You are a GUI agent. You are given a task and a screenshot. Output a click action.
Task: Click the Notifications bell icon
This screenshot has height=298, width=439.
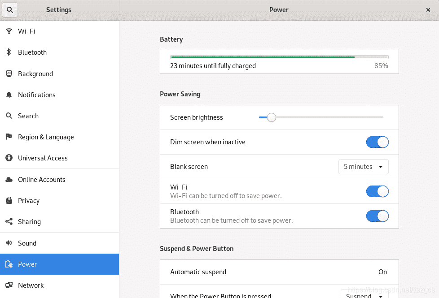(x=9, y=95)
